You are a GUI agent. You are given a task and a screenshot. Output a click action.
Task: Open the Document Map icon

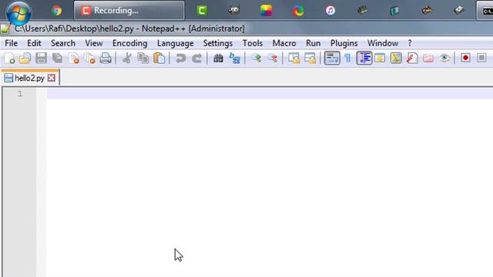tap(396, 58)
